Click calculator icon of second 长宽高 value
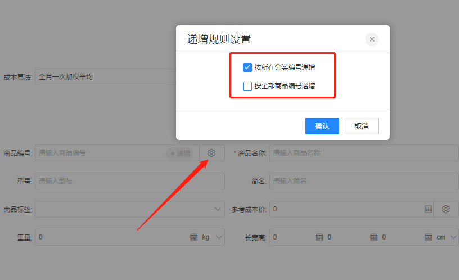Viewport: 459px width, 280px height. 374,237
